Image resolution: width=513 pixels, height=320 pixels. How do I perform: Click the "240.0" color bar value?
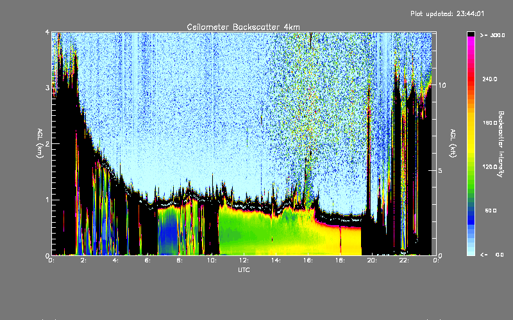(x=490, y=79)
